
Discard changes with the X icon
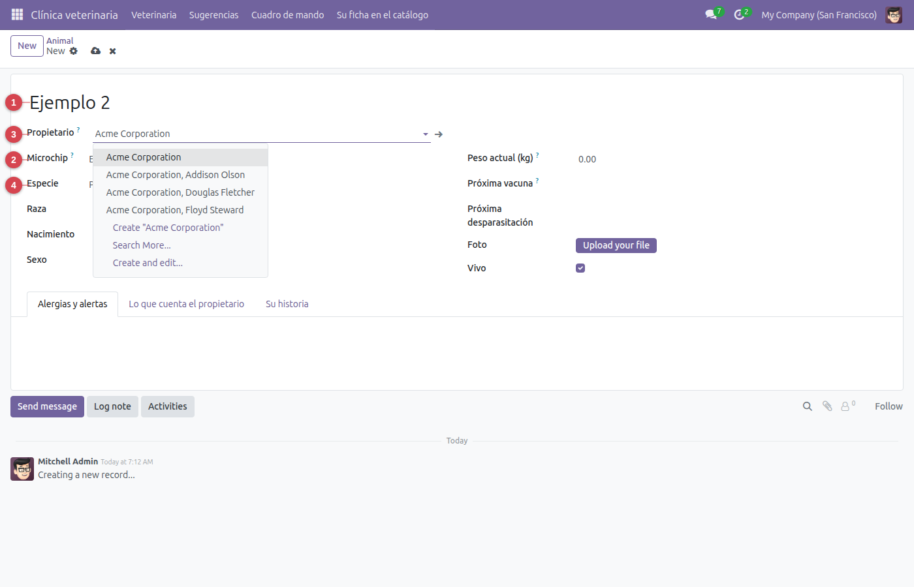(112, 51)
